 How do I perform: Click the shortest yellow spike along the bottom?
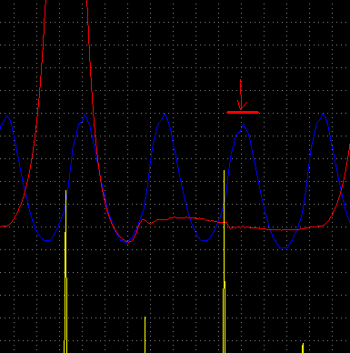click(x=303, y=348)
